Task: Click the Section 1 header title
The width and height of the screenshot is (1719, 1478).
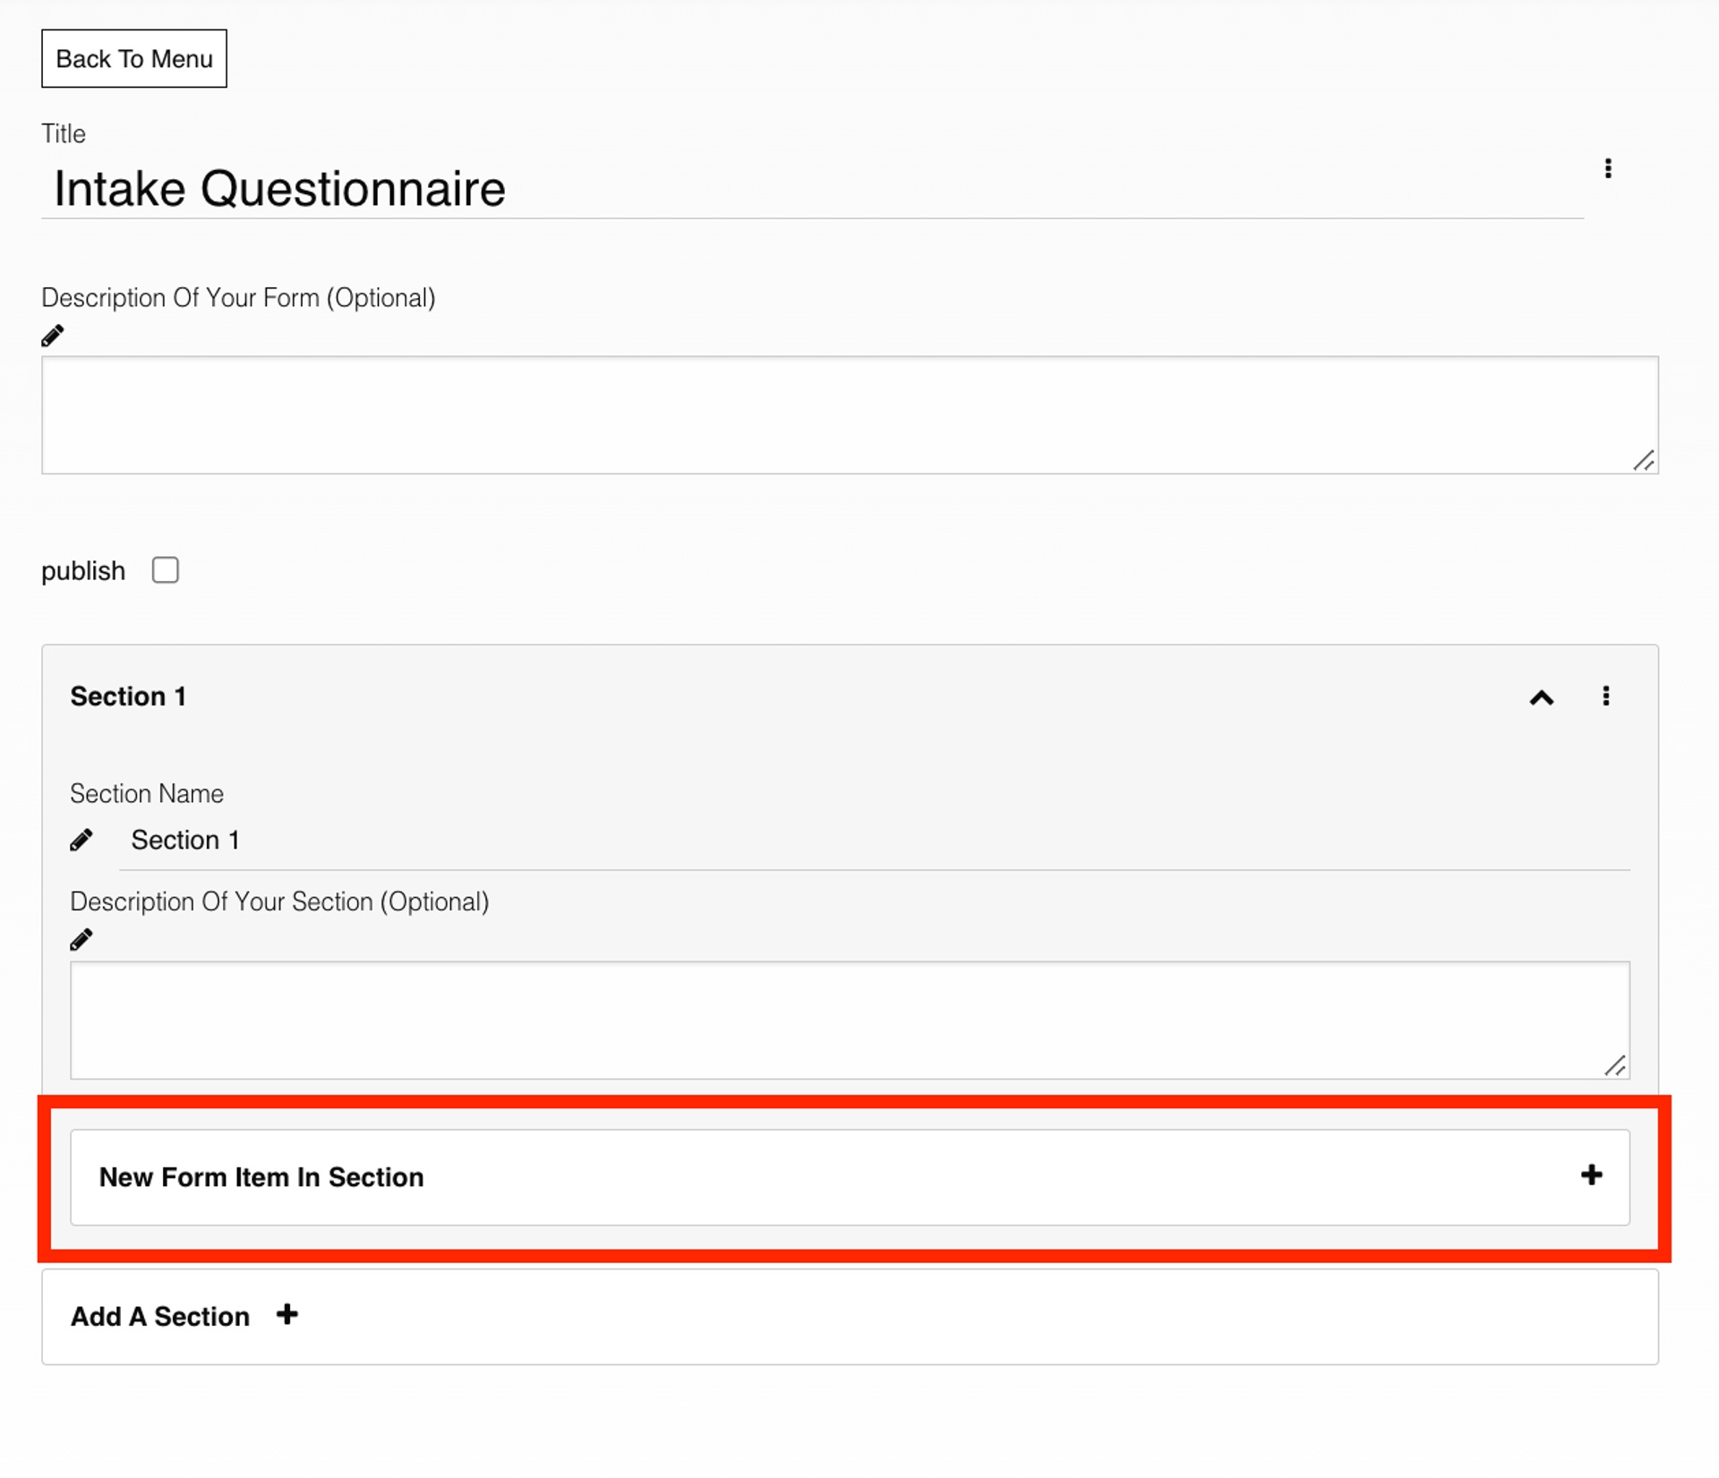Action: (x=128, y=696)
